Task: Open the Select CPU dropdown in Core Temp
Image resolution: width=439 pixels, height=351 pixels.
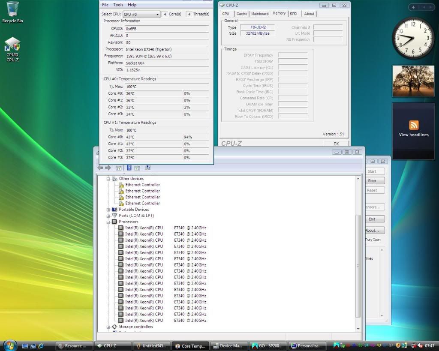Action: pos(141,14)
